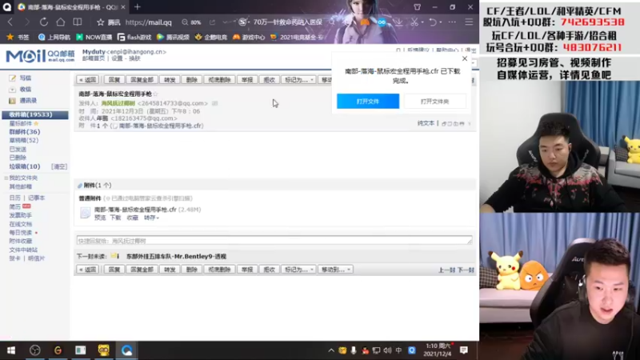Expand the 我的文件夹 tree node
The width and height of the screenshot is (640, 360).
click(x=6, y=178)
